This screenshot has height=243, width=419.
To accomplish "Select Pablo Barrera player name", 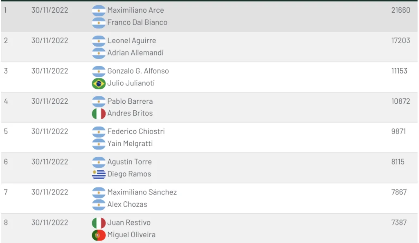I will 130,101.
